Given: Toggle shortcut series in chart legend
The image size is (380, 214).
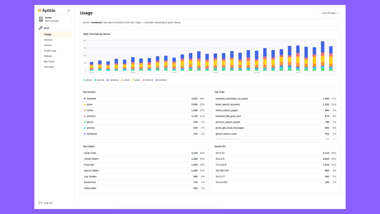Looking at the screenshot, I should 148,80.
